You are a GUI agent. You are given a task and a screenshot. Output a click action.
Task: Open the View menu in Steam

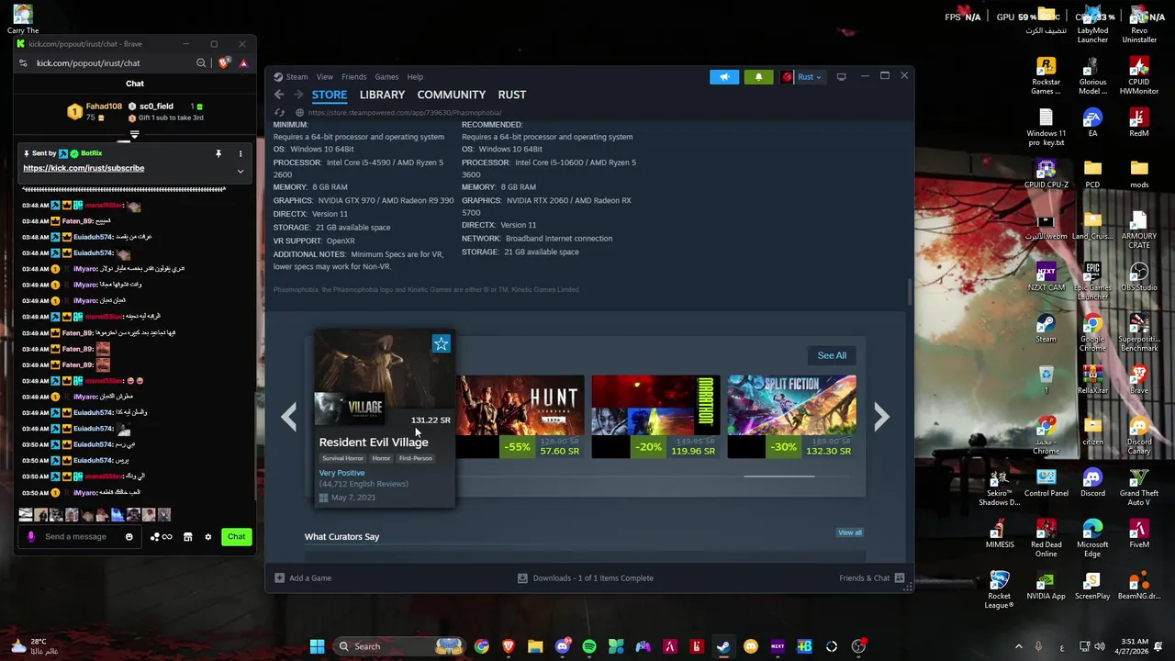click(325, 77)
